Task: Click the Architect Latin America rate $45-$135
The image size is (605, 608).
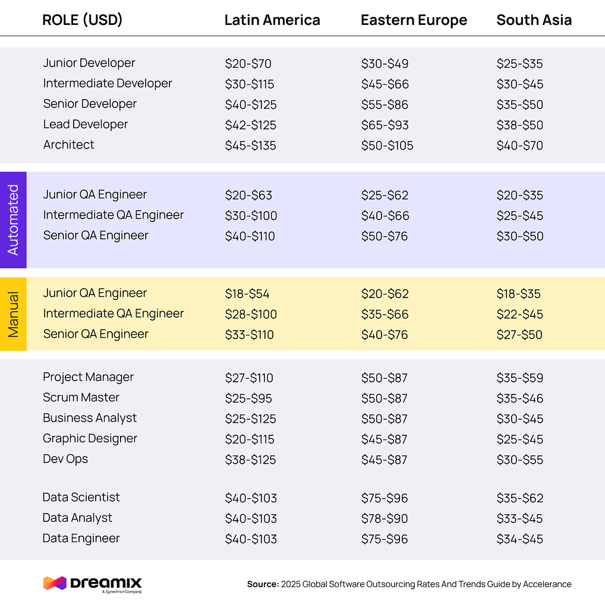Action: coord(250,145)
